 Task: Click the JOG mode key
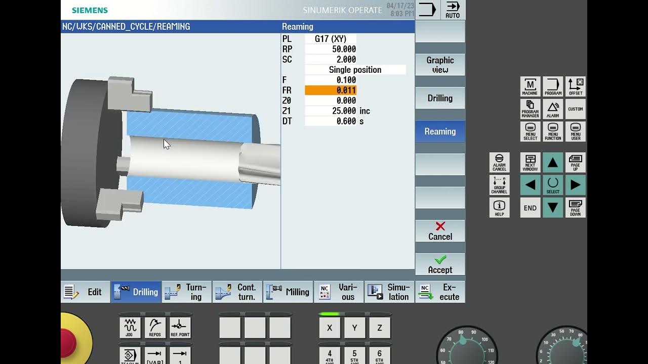pos(130,328)
